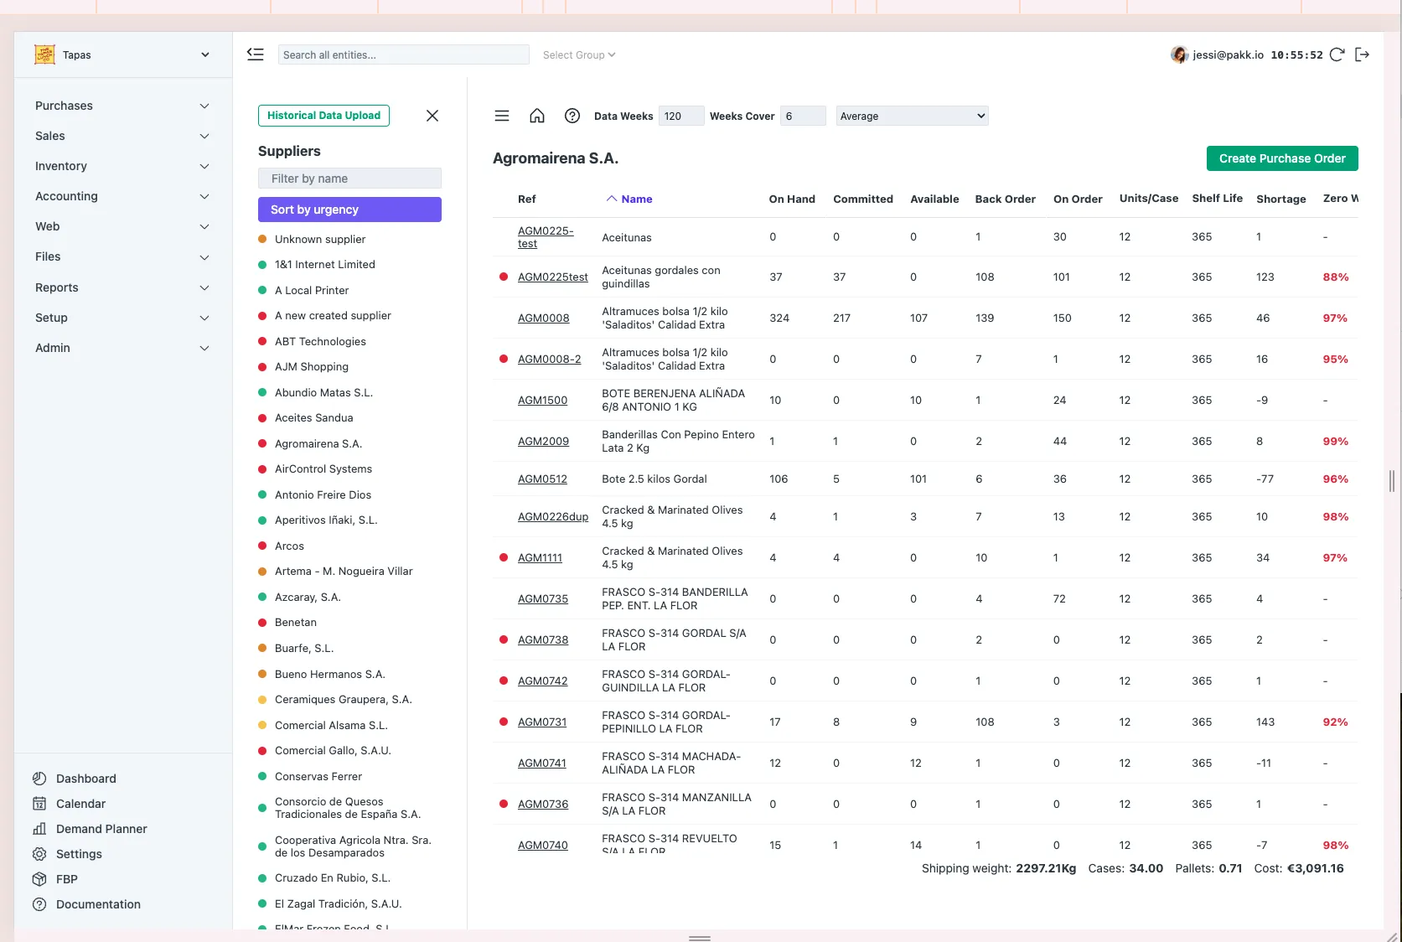Expand the Inventory menu

[x=122, y=166]
